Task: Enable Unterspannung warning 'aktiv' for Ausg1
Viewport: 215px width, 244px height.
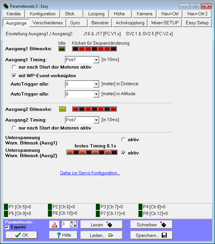Action: (124, 139)
